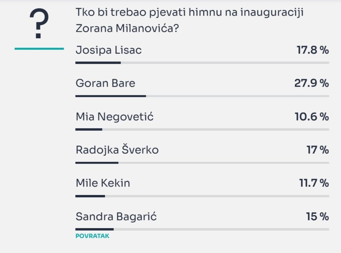Click the Mia Negovetić progress bar
Screen dimensions: 341x253
tap(202, 129)
